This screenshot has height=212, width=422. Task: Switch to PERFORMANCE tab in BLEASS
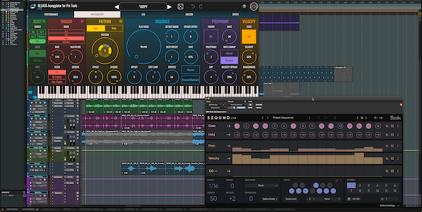pyautogui.click(x=51, y=14)
